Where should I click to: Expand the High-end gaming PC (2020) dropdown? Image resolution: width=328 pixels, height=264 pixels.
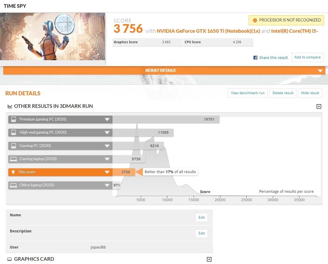click(x=107, y=133)
